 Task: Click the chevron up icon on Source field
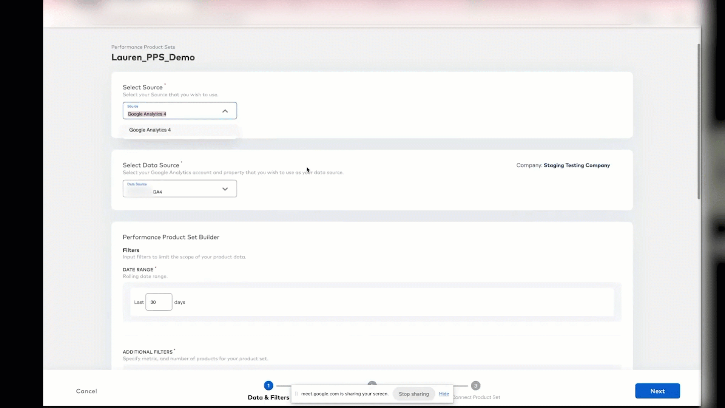[225, 111]
